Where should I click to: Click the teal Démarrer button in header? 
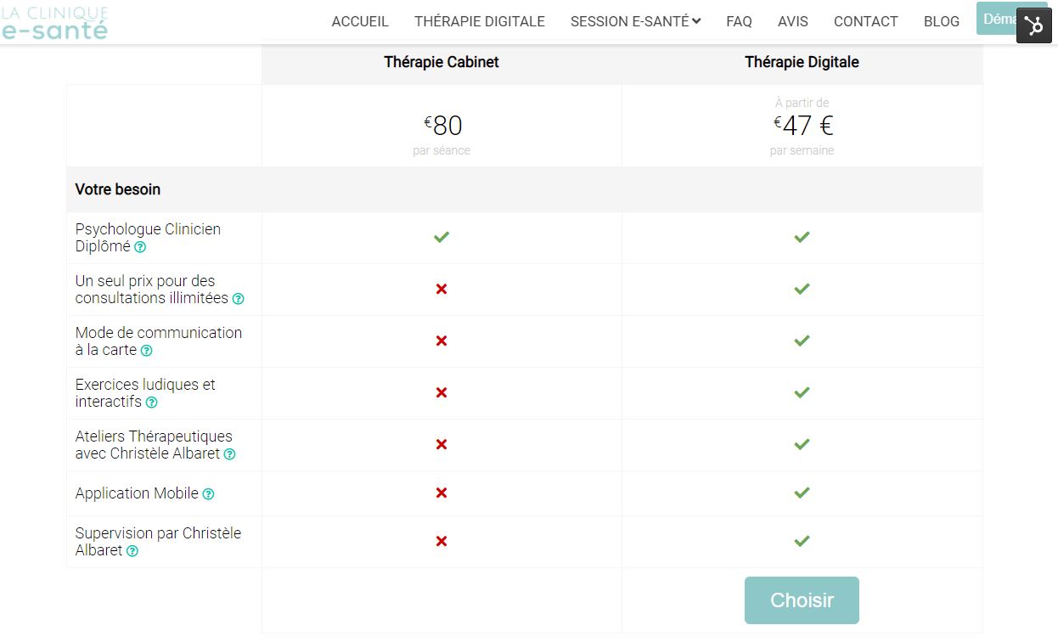click(x=997, y=19)
